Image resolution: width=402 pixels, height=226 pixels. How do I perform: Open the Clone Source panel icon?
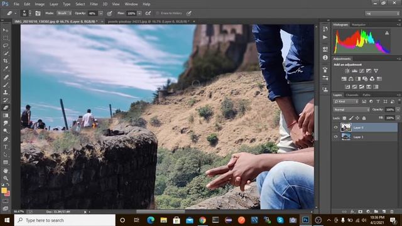[325, 90]
